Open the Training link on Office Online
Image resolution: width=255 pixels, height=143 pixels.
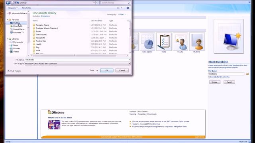point(133,114)
